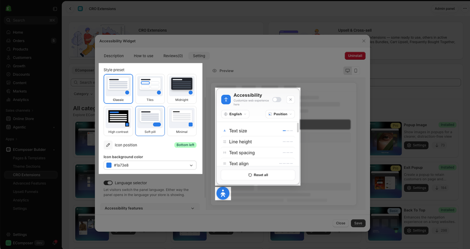The width and height of the screenshot is (470, 249).
Task: Click the Bottom left position badge
Action: (185, 145)
